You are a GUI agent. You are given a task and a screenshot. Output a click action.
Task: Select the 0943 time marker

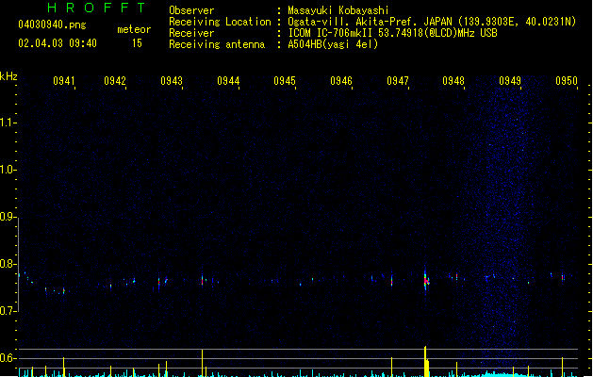click(172, 80)
